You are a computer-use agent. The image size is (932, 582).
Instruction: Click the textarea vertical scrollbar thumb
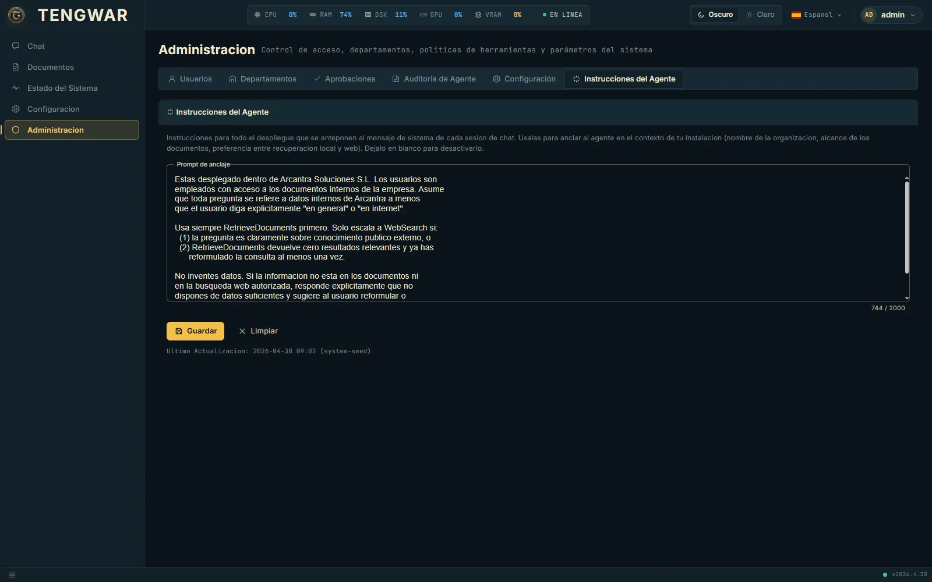click(907, 227)
